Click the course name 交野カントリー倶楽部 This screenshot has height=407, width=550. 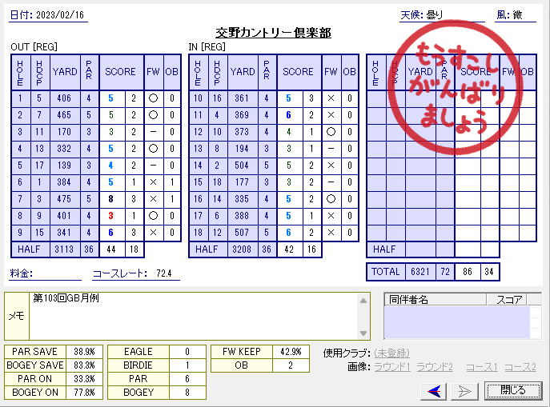pyautogui.click(x=273, y=33)
